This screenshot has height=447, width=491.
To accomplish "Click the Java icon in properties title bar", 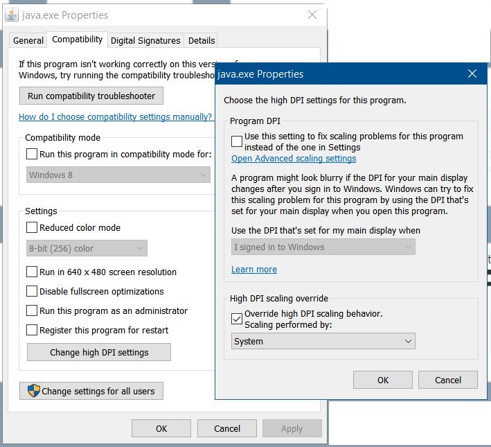I will [12, 15].
